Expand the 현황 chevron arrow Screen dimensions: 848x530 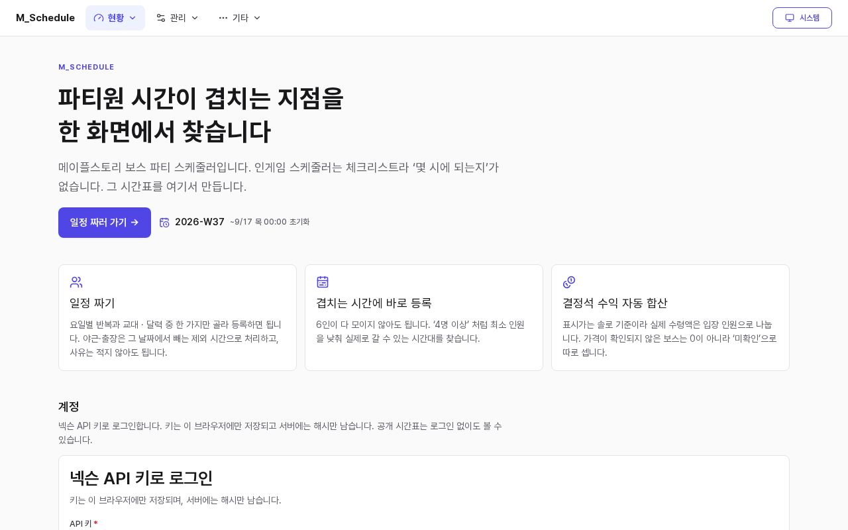tap(132, 18)
